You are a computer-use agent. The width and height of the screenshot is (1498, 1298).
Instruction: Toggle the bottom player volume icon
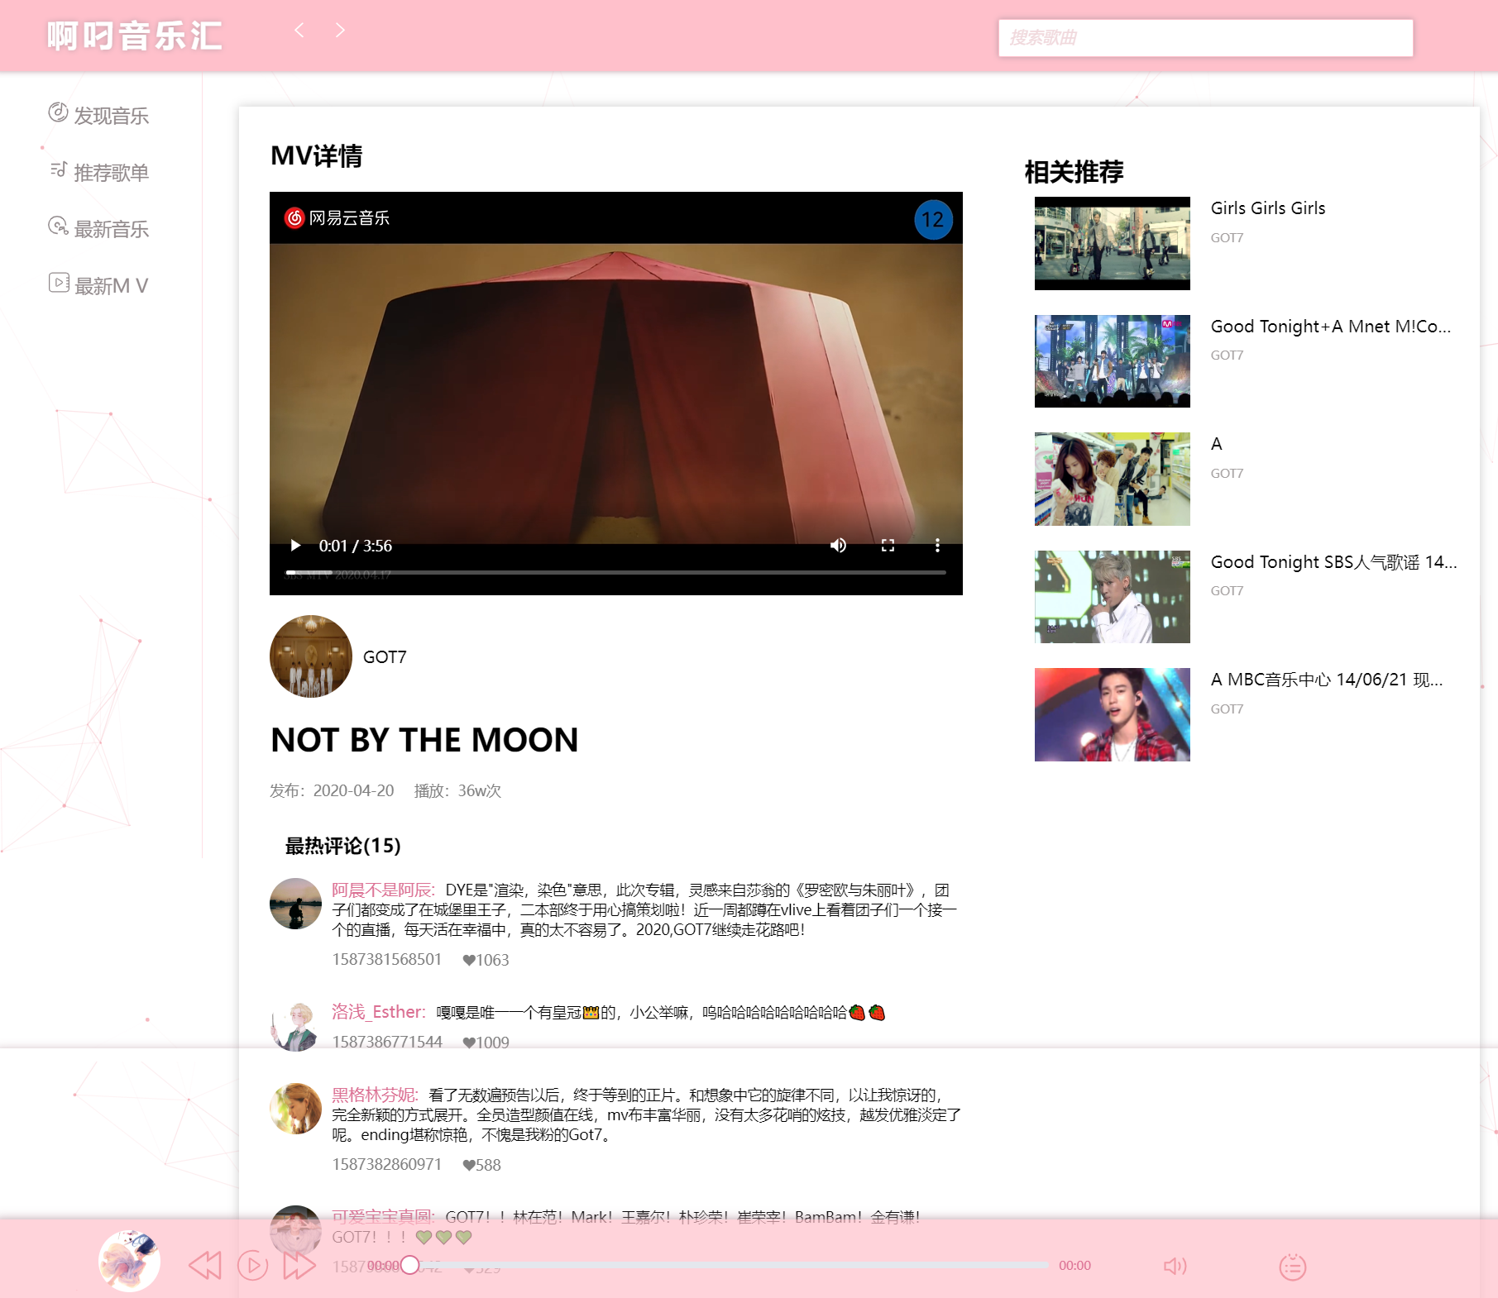(1175, 1266)
